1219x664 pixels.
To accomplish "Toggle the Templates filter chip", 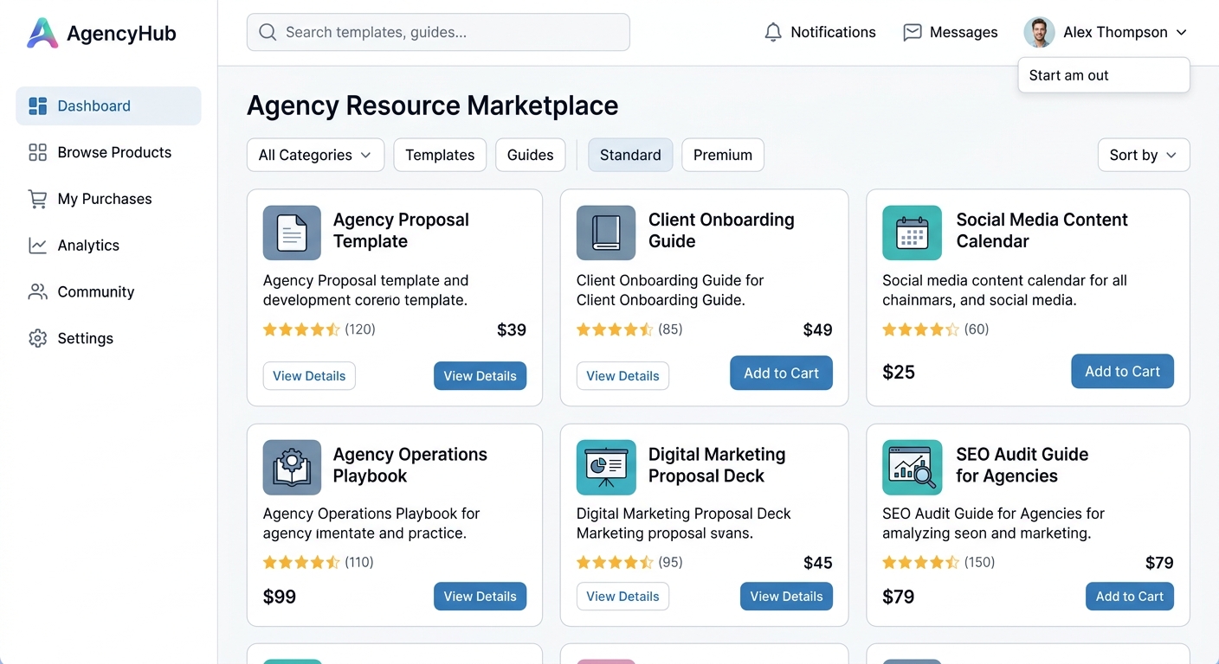I will coord(440,155).
